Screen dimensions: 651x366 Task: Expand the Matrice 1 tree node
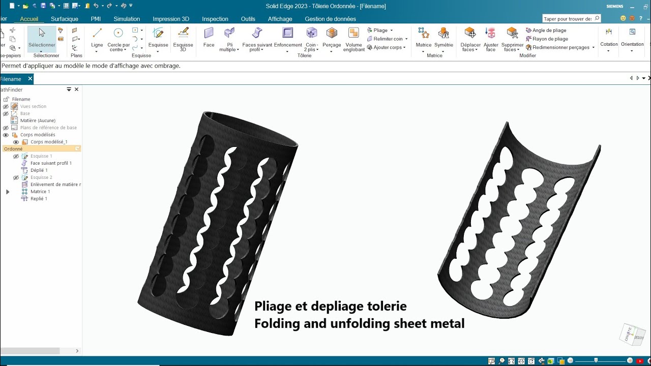click(x=7, y=192)
